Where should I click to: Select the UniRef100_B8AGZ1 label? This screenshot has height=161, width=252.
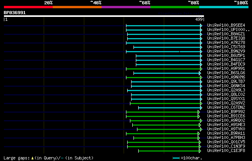226,34
